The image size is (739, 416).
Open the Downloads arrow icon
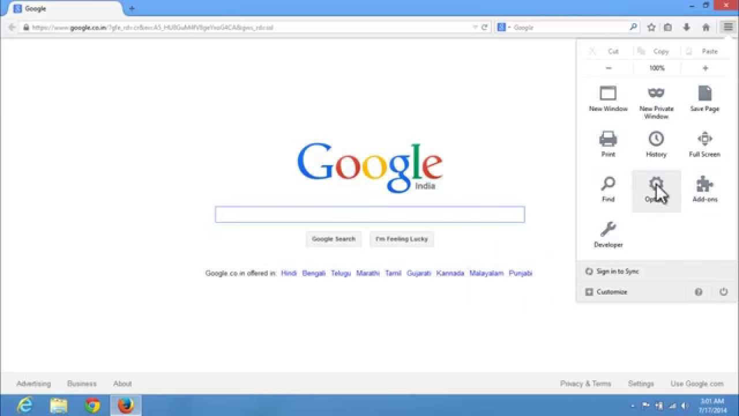coord(686,27)
